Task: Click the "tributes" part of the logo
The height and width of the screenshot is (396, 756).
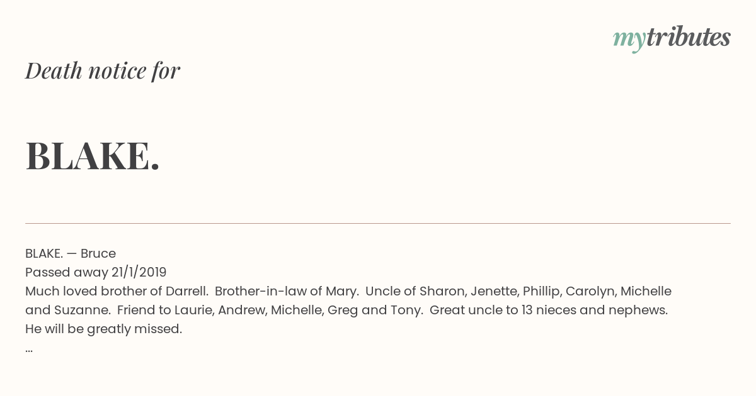Action: coord(688,38)
